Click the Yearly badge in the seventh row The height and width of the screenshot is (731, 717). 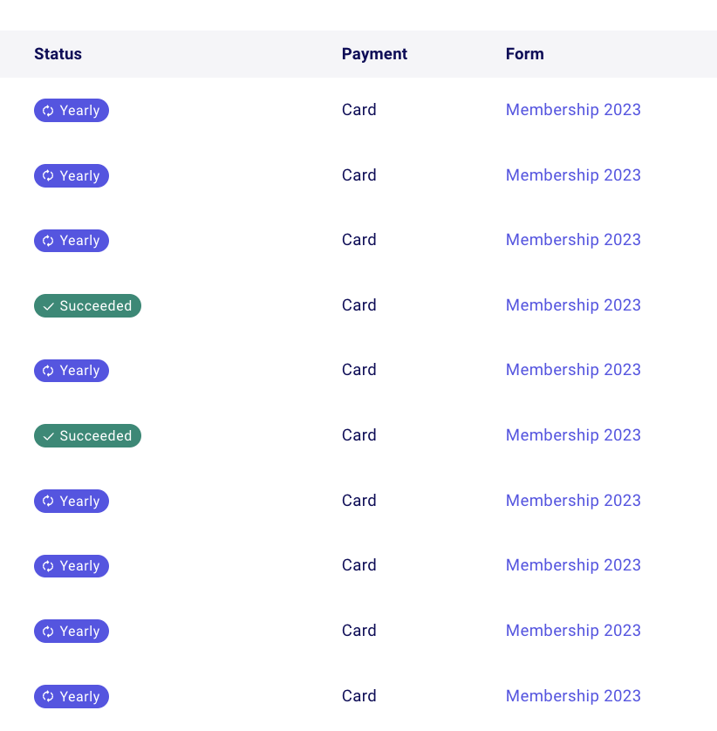(x=72, y=502)
